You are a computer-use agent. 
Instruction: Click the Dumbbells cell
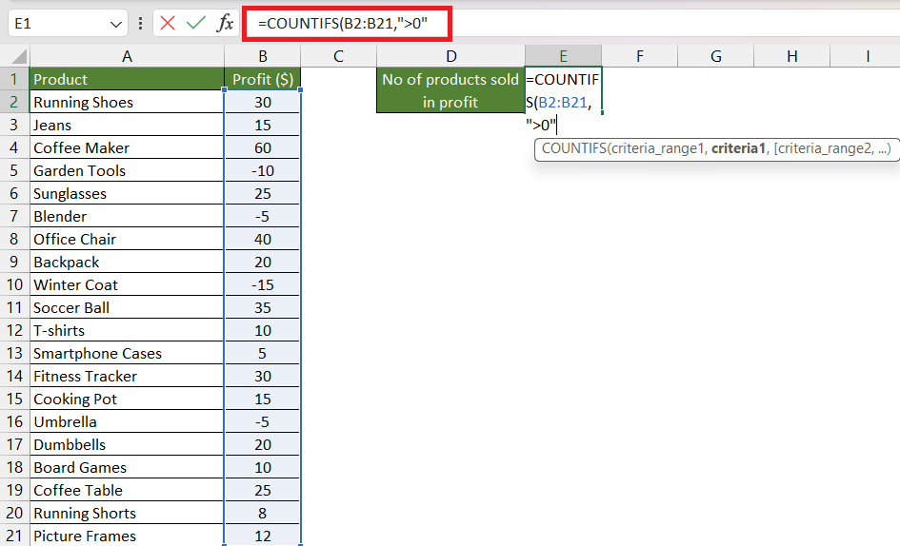click(127, 444)
